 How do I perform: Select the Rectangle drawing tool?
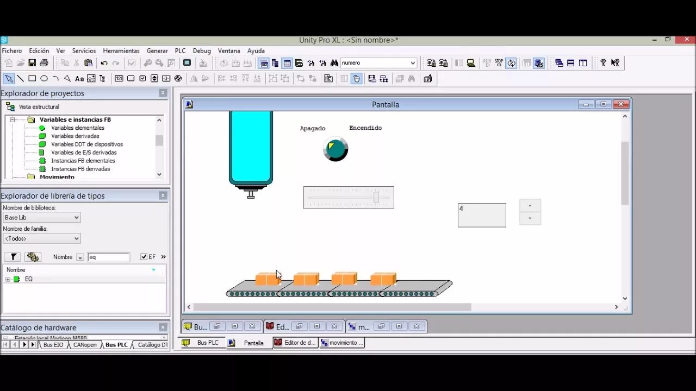coord(32,79)
